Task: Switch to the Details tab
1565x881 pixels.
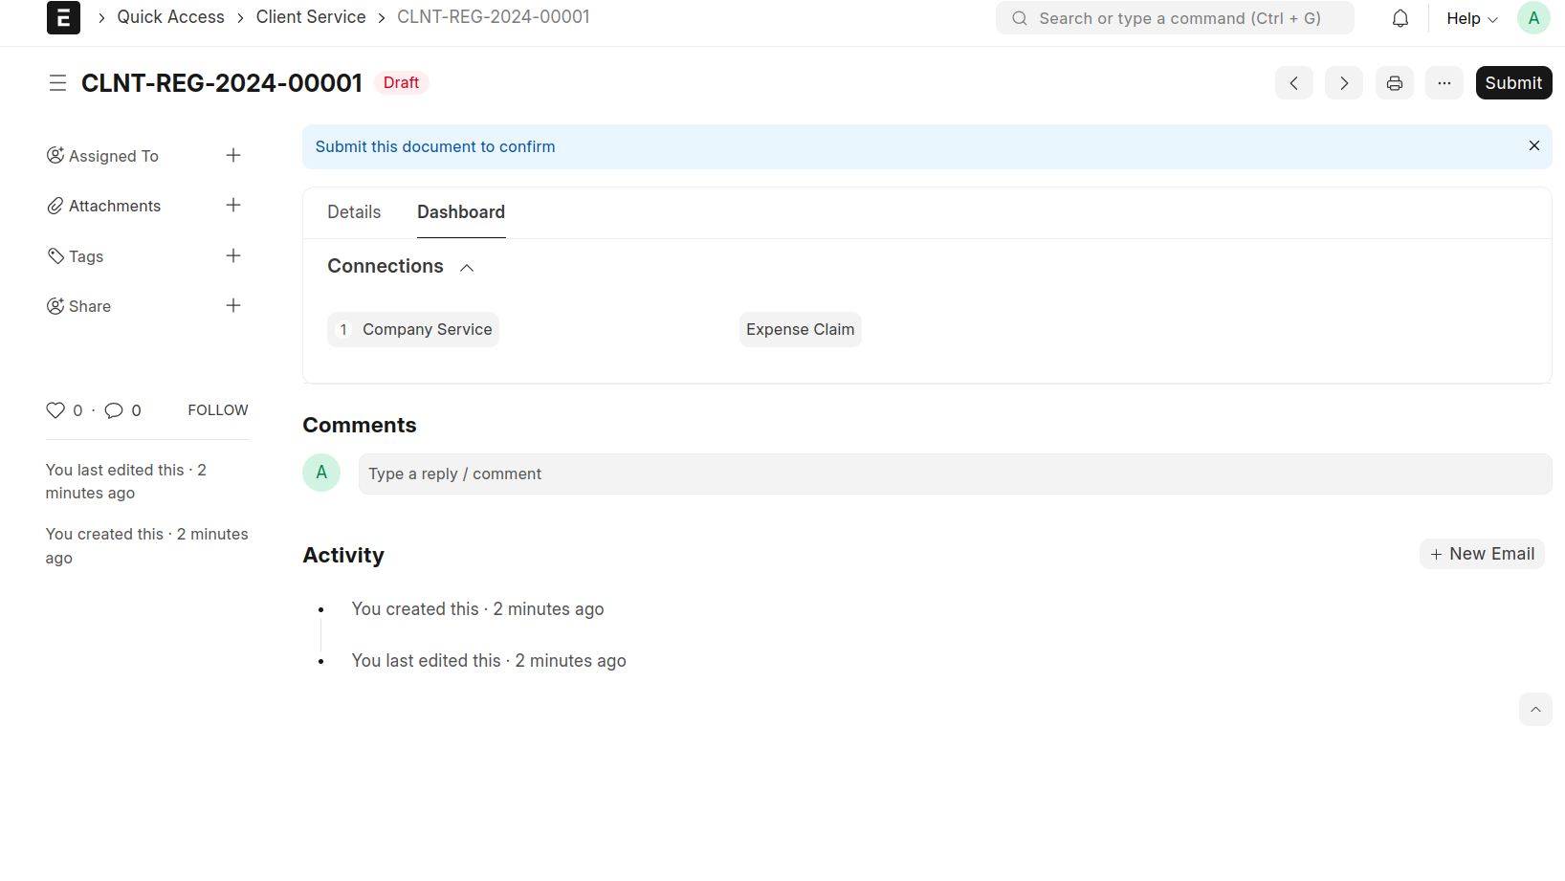Action: (354, 212)
